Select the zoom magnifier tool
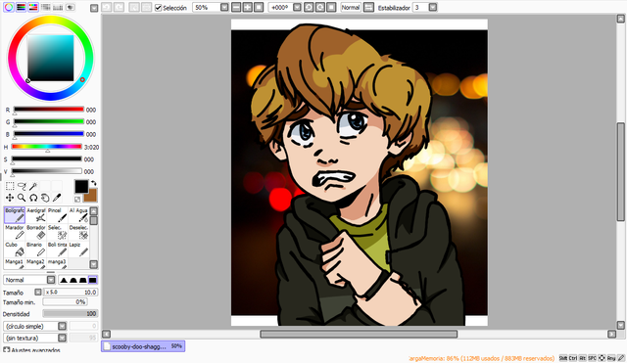627x363 pixels. coord(22,198)
